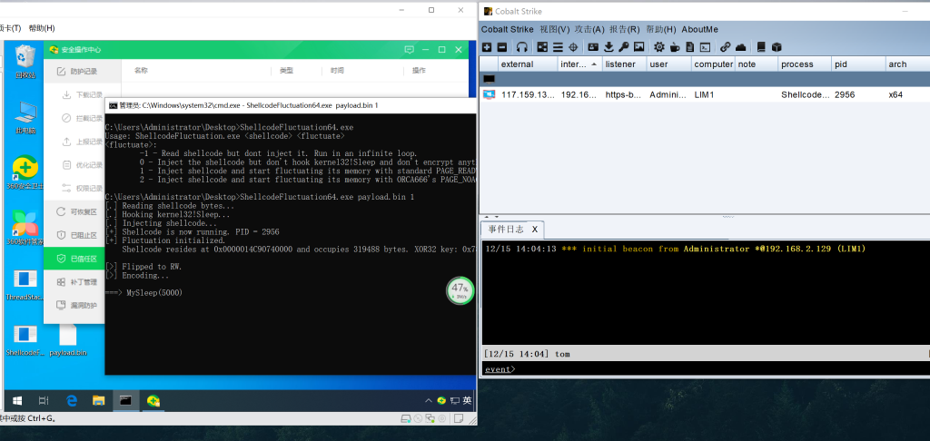Click the pid value 2956
The width and height of the screenshot is (930, 441).
pos(845,94)
